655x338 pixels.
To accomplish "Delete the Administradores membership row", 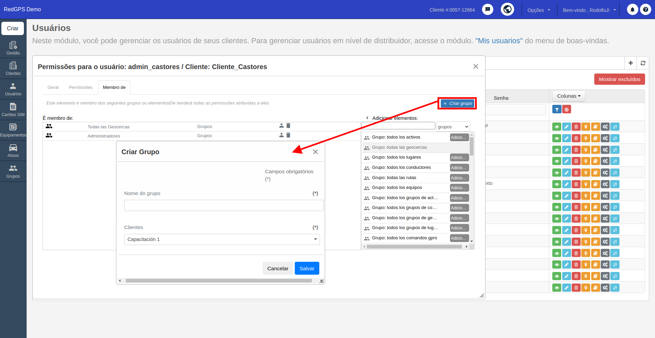I will pos(288,135).
